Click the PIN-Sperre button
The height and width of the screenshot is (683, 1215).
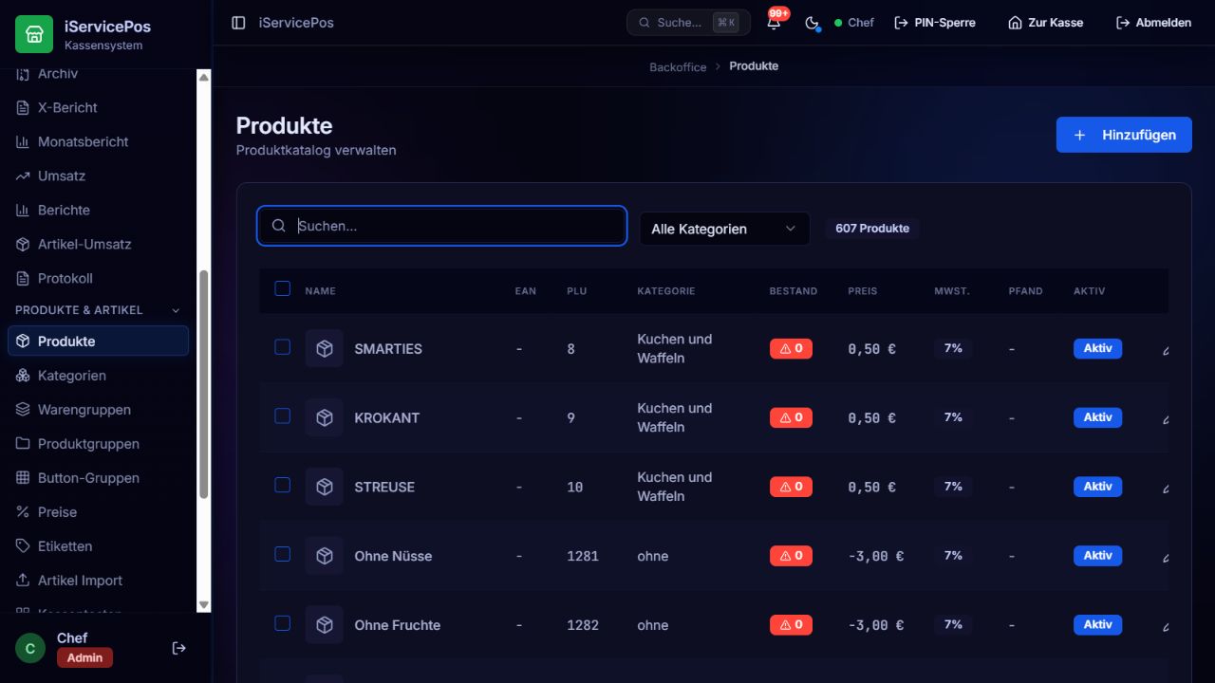(935, 23)
